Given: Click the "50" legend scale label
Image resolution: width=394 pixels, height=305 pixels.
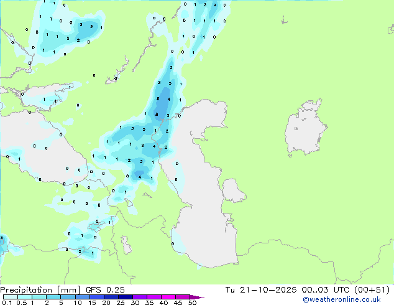Looking at the screenshot, I should tap(193, 303).
